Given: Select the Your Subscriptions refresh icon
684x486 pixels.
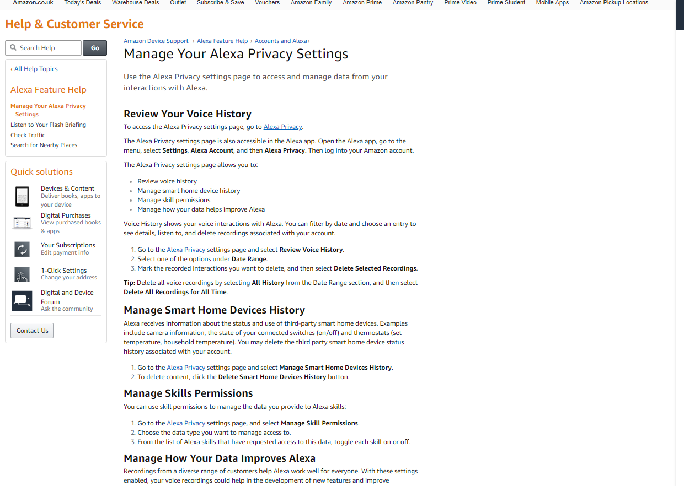Looking at the screenshot, I should tap(22, 249).
